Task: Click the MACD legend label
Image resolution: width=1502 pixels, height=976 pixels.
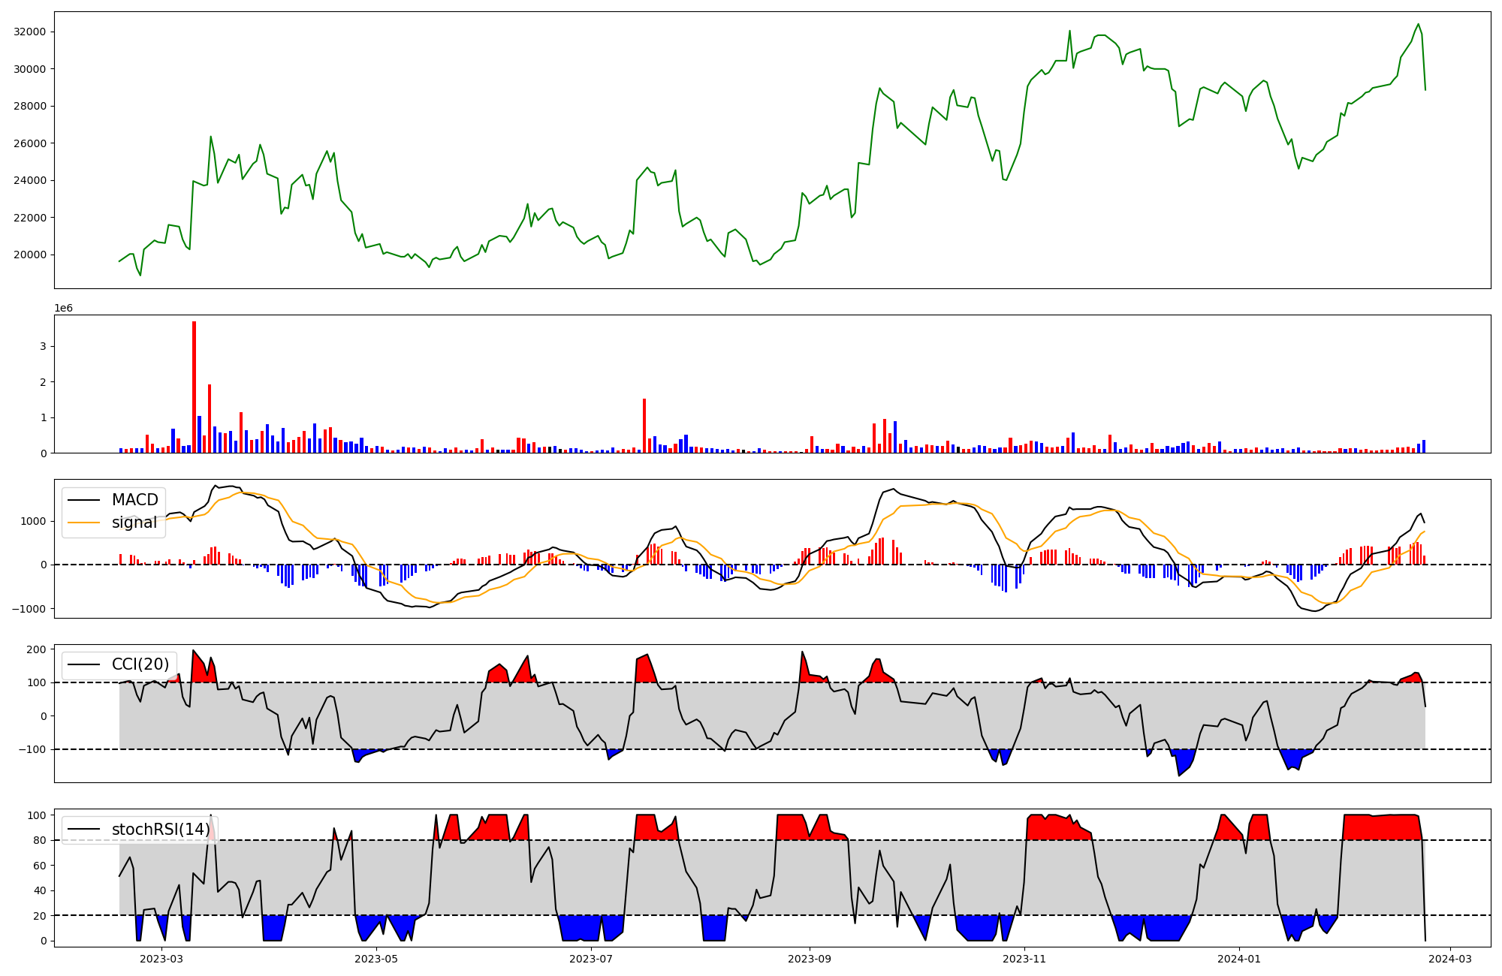Action: point(134,500)
